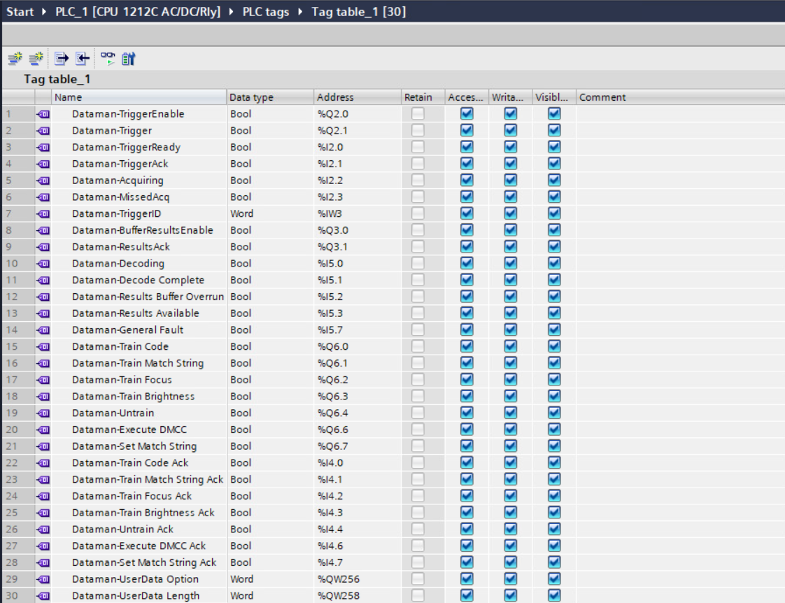Viewport: 785px width, 603px height.
Task: Click the Start breadcrumb
Action: [20, 12]
